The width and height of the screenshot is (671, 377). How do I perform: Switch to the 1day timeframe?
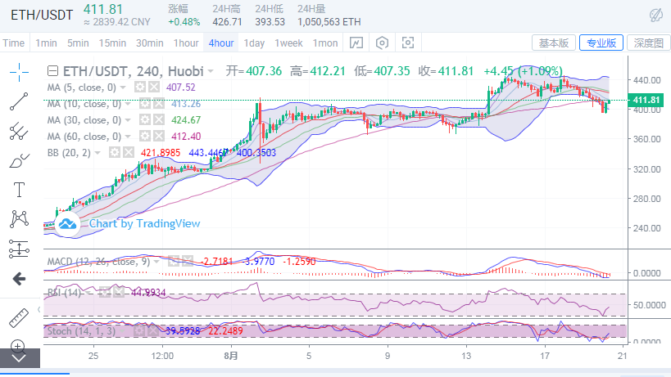point(254,43)
